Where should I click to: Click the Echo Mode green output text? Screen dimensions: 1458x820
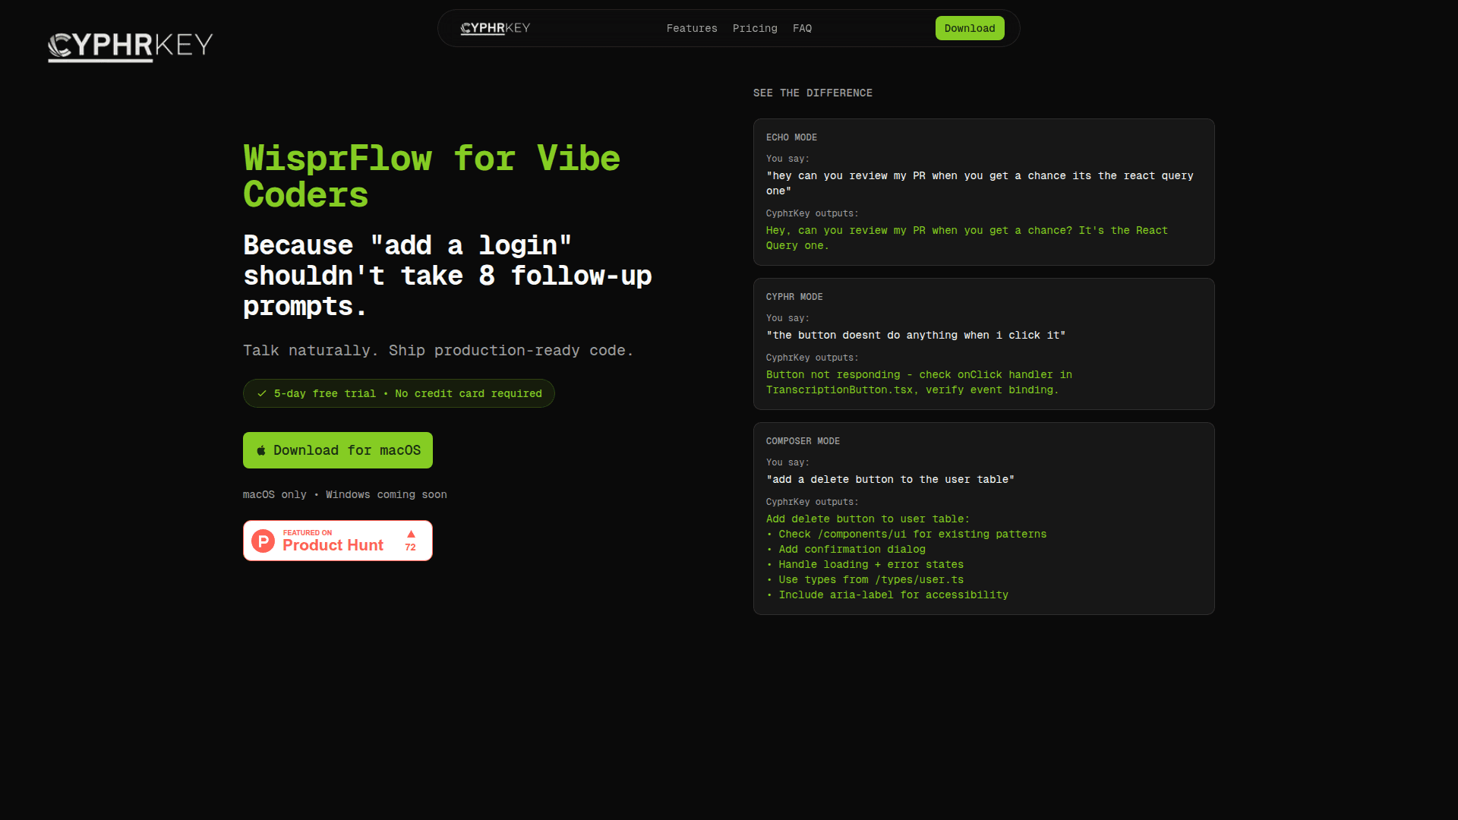[x=966, y=238]
